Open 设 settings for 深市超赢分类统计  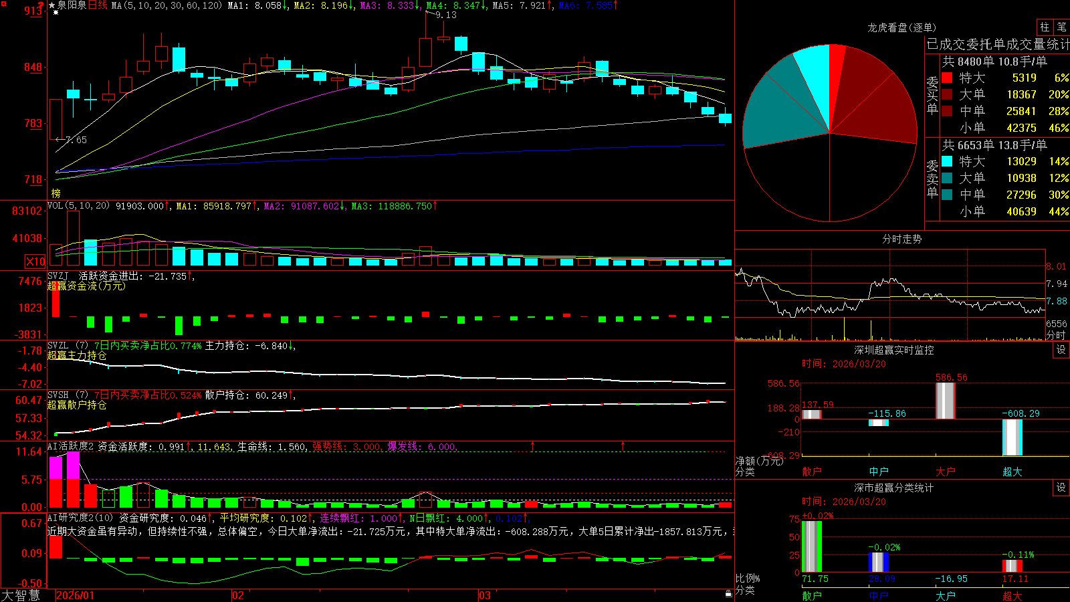pyautogui.click(x=1061, y=488)
